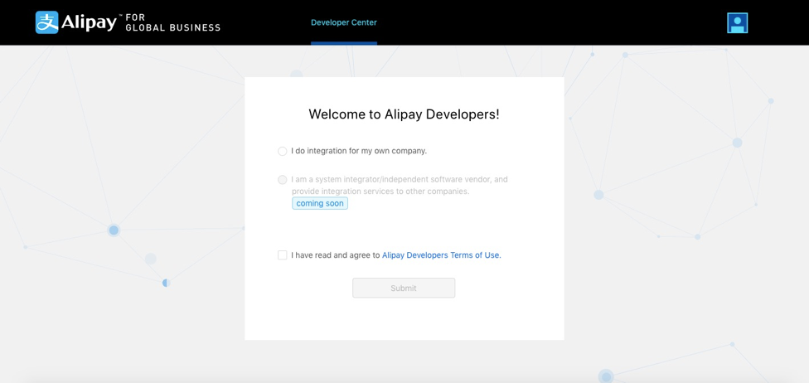Open the Alipay Developers Terms of Use link
The width and height of the screenshot is (809, 383).
point(442,255)
